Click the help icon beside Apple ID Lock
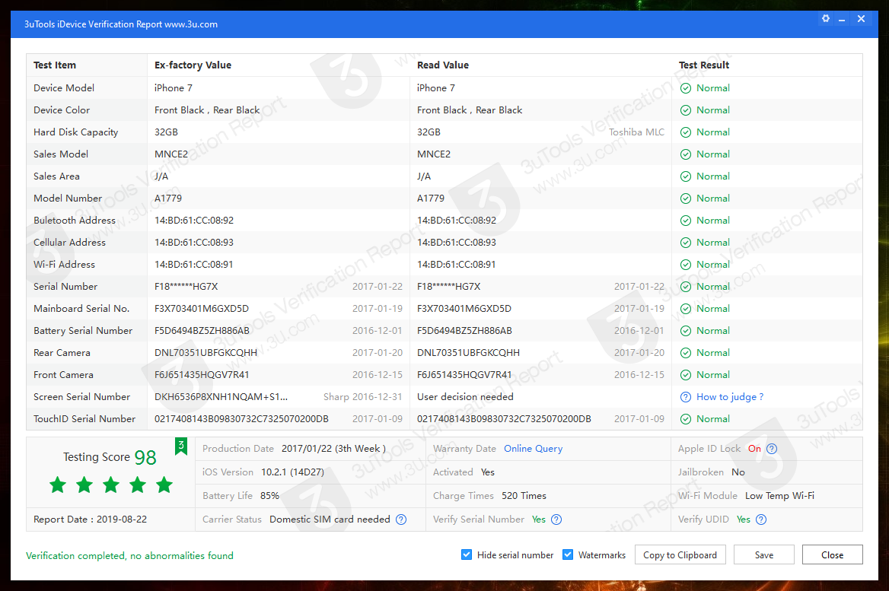The image size is (889, 591). (x=772, y=449)
